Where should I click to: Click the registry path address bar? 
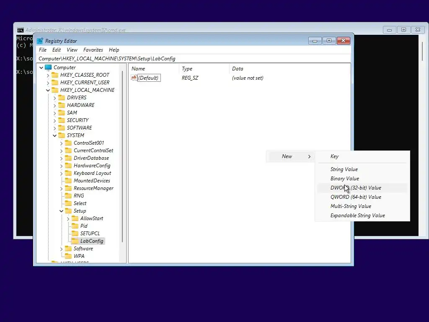194,59
